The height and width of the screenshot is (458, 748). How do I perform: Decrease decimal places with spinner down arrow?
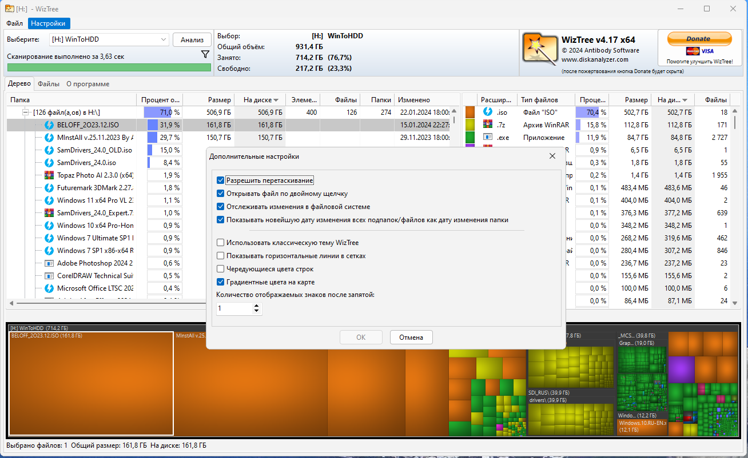click(x=256, y=312)
